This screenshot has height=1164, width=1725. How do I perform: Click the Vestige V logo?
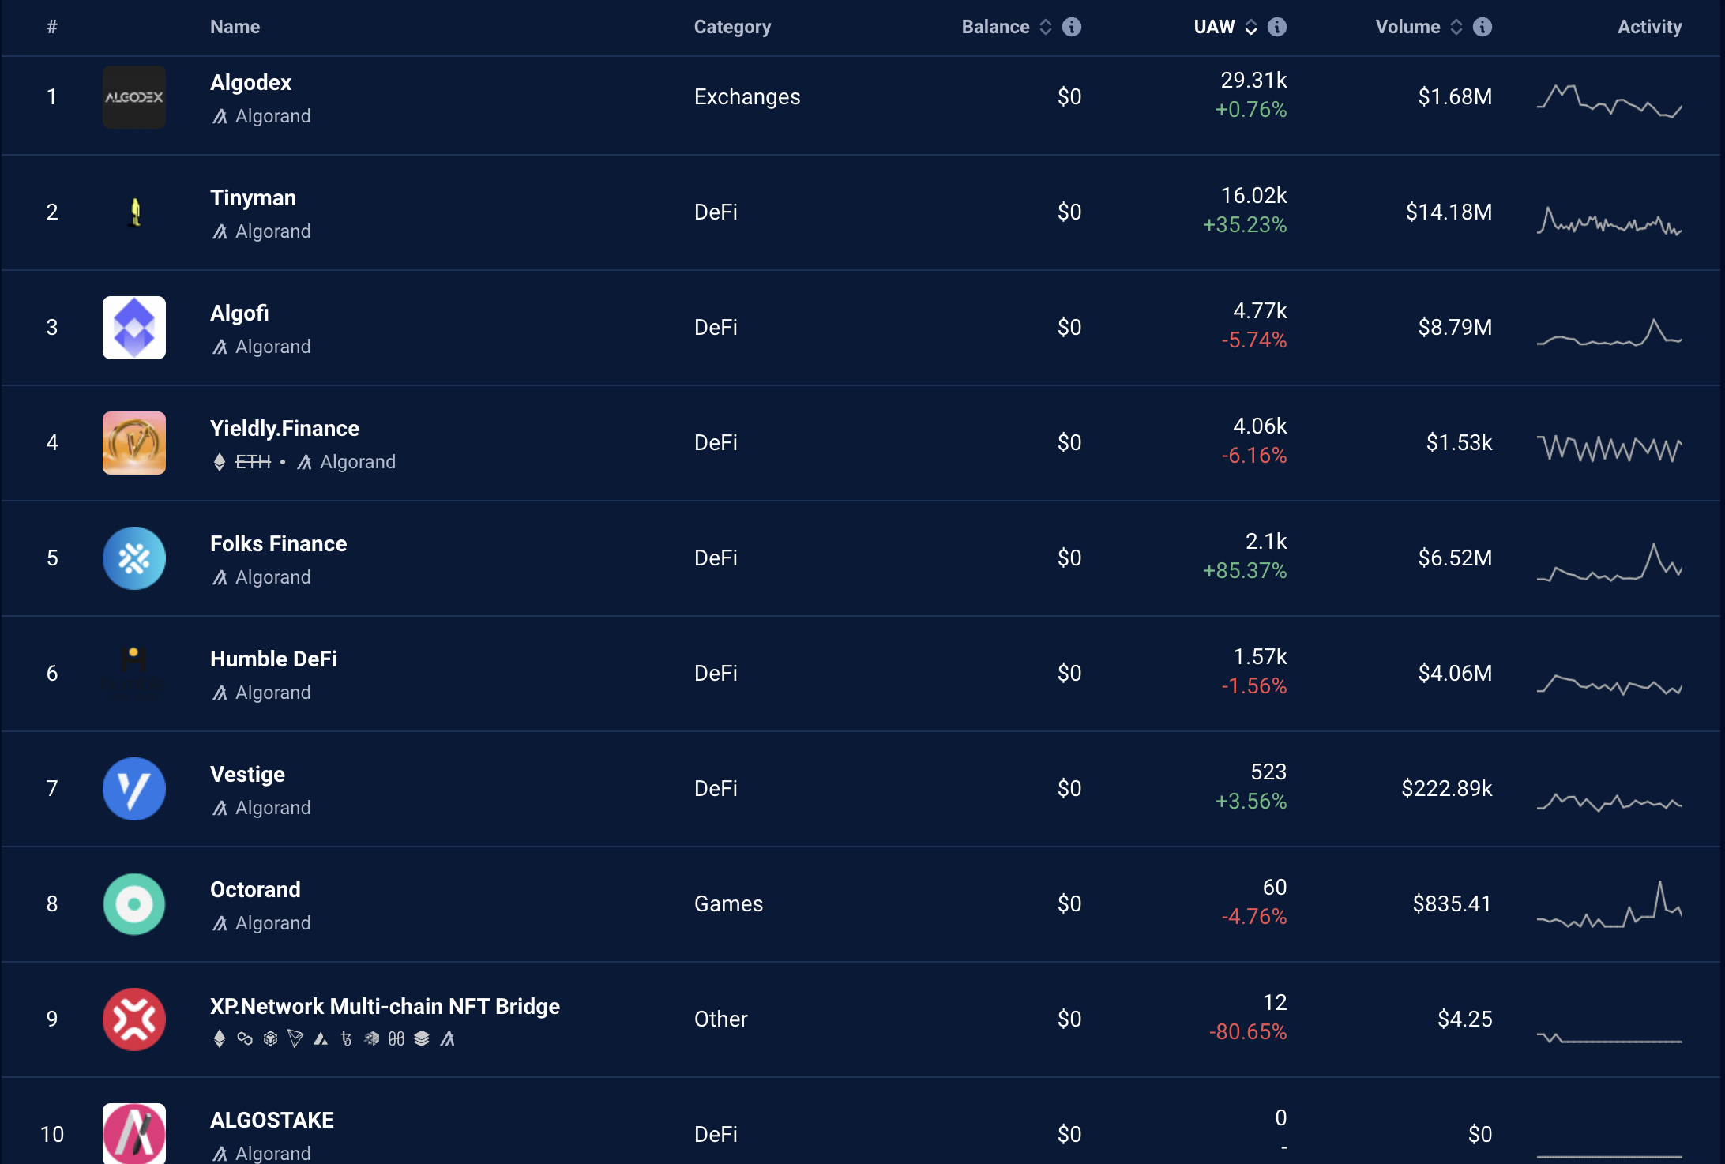(x=134, y=789)
